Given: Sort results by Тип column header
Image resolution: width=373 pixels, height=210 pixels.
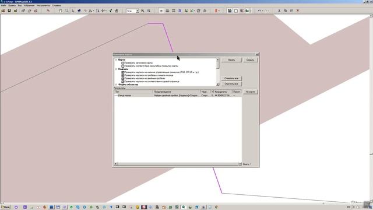Looking at the screenshot, I should [133, 92].
